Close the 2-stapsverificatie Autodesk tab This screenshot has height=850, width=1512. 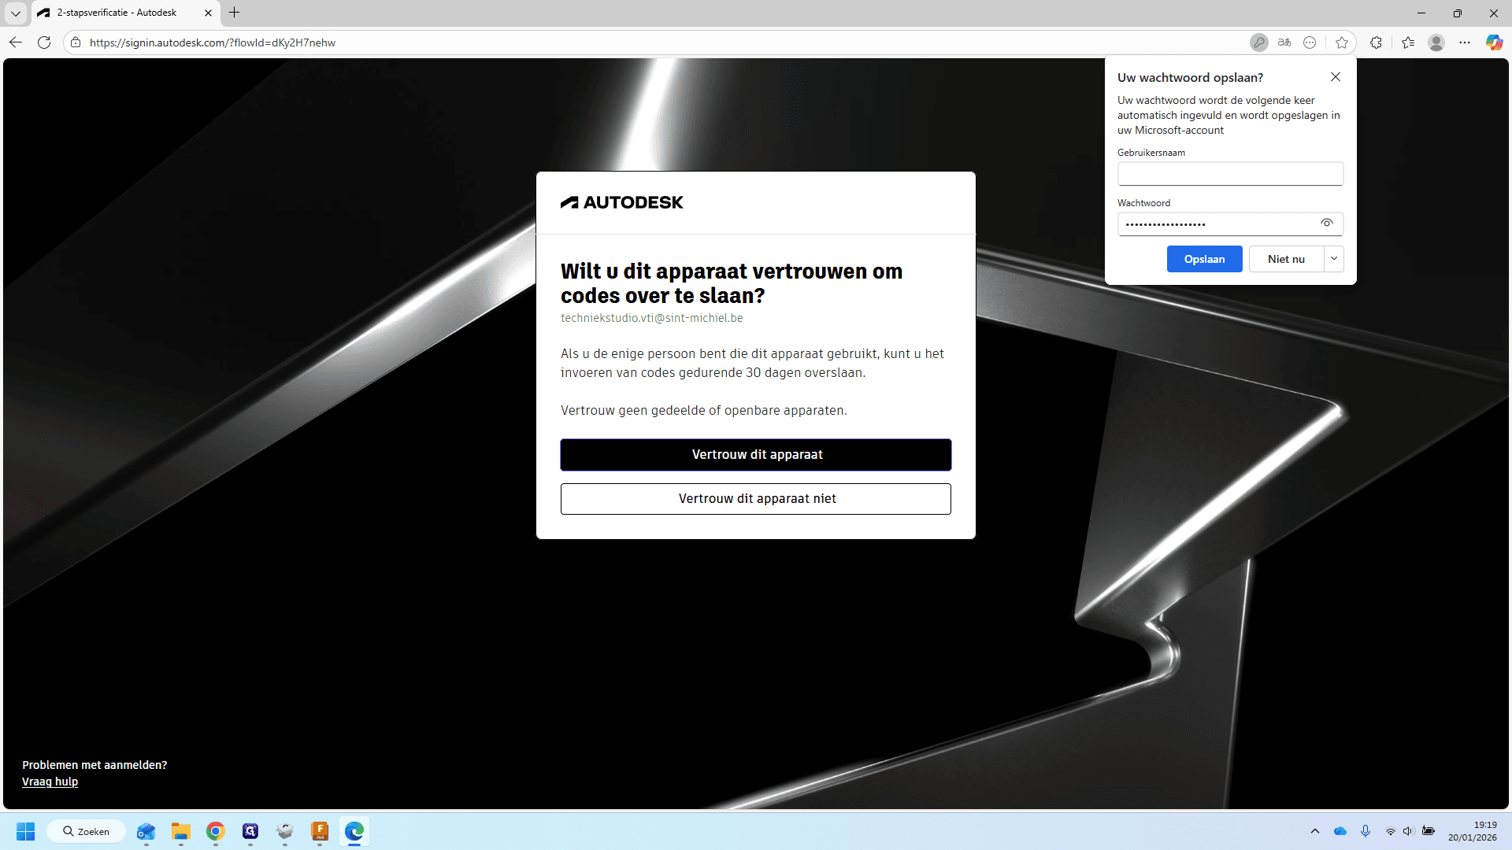pos(208,13)
